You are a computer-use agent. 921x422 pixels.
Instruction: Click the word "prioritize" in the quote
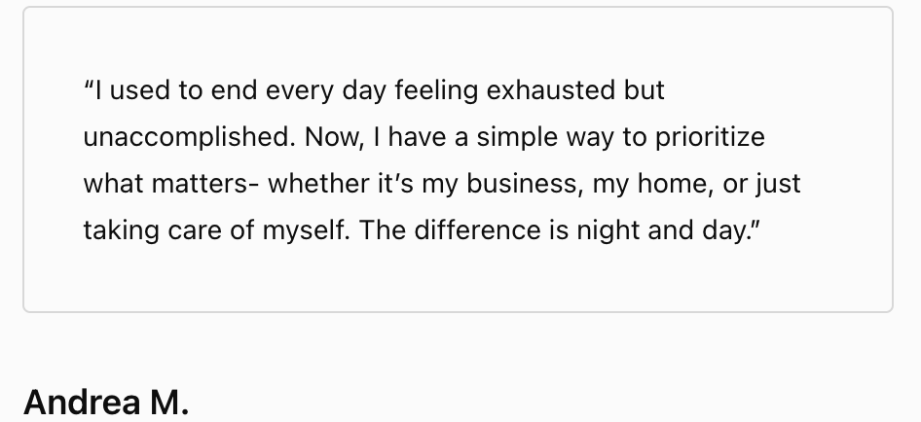click(x=710, y=137)
